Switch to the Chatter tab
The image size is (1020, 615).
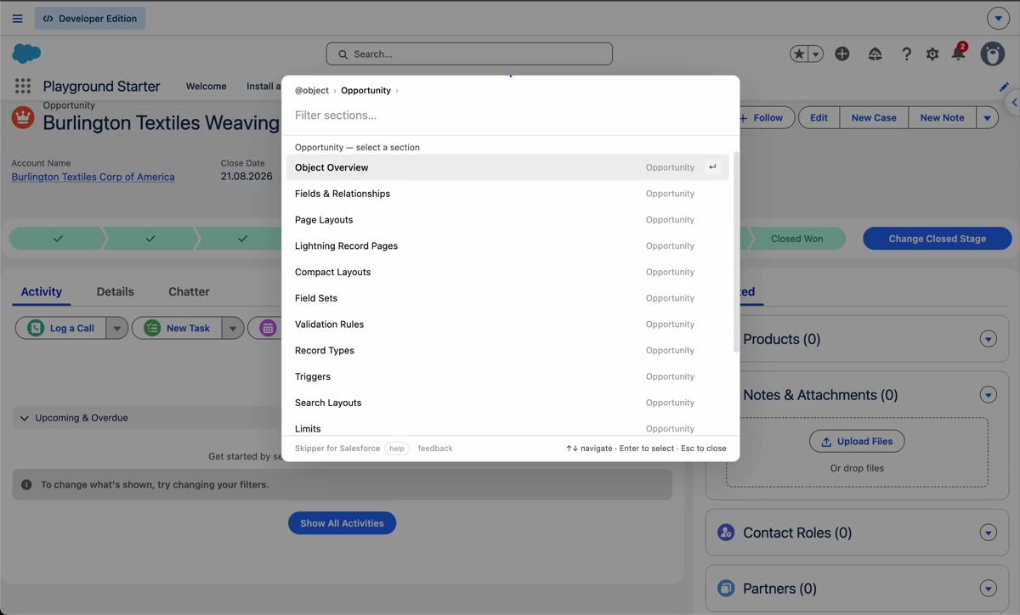[x=189, y=291]
